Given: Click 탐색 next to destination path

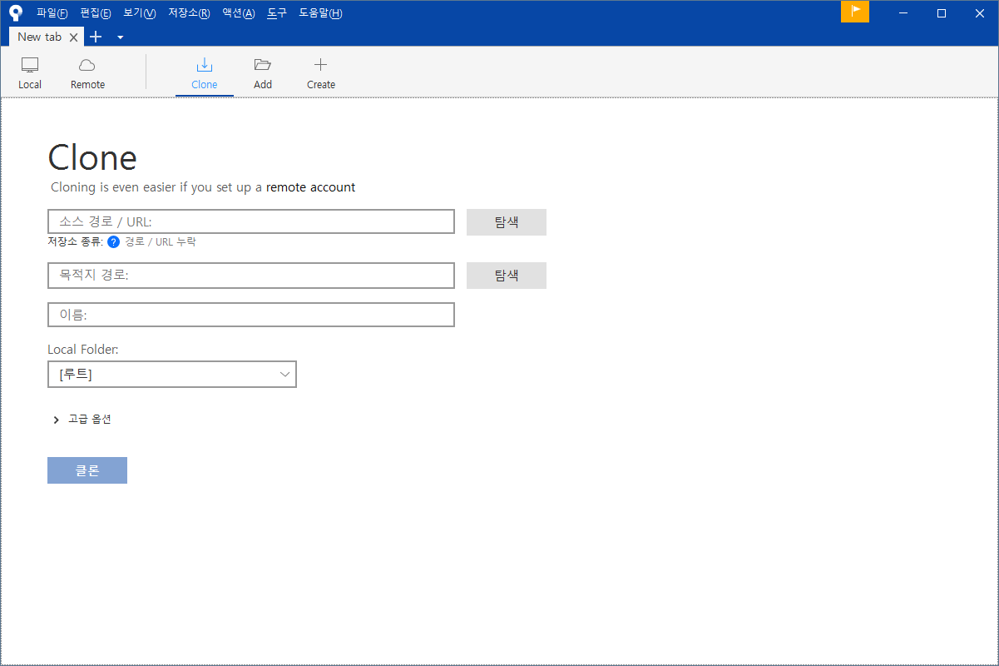Looking at the screenshot, I should click(x=507, y=276).
